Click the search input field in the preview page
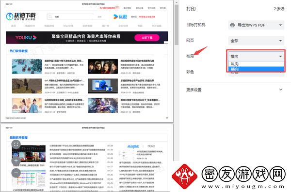This screenshot has height=192, width=291. [x=70, y=16]
